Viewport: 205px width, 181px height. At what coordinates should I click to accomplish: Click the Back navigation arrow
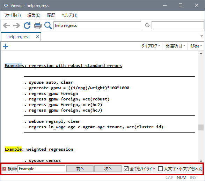6,25
